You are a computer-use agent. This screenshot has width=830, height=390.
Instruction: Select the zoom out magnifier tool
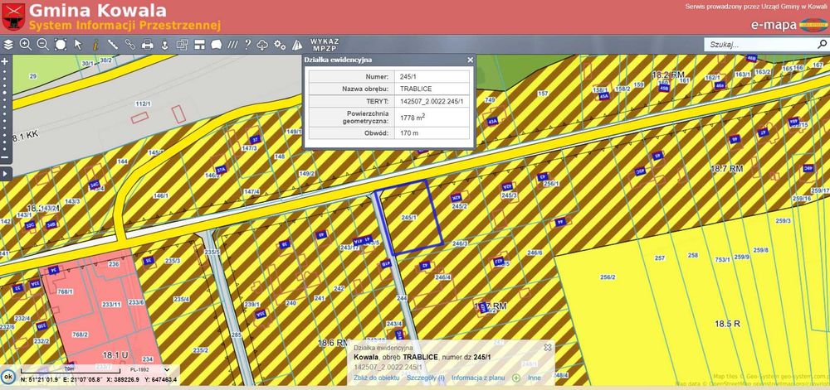pos(43,45)
